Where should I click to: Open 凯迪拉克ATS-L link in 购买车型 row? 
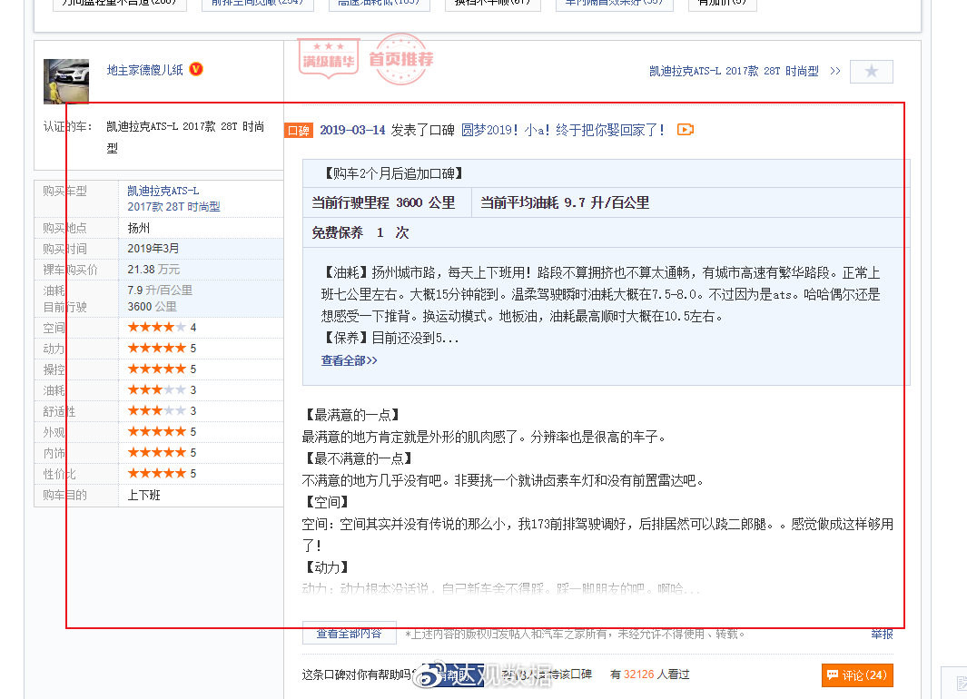pos(163,191)
